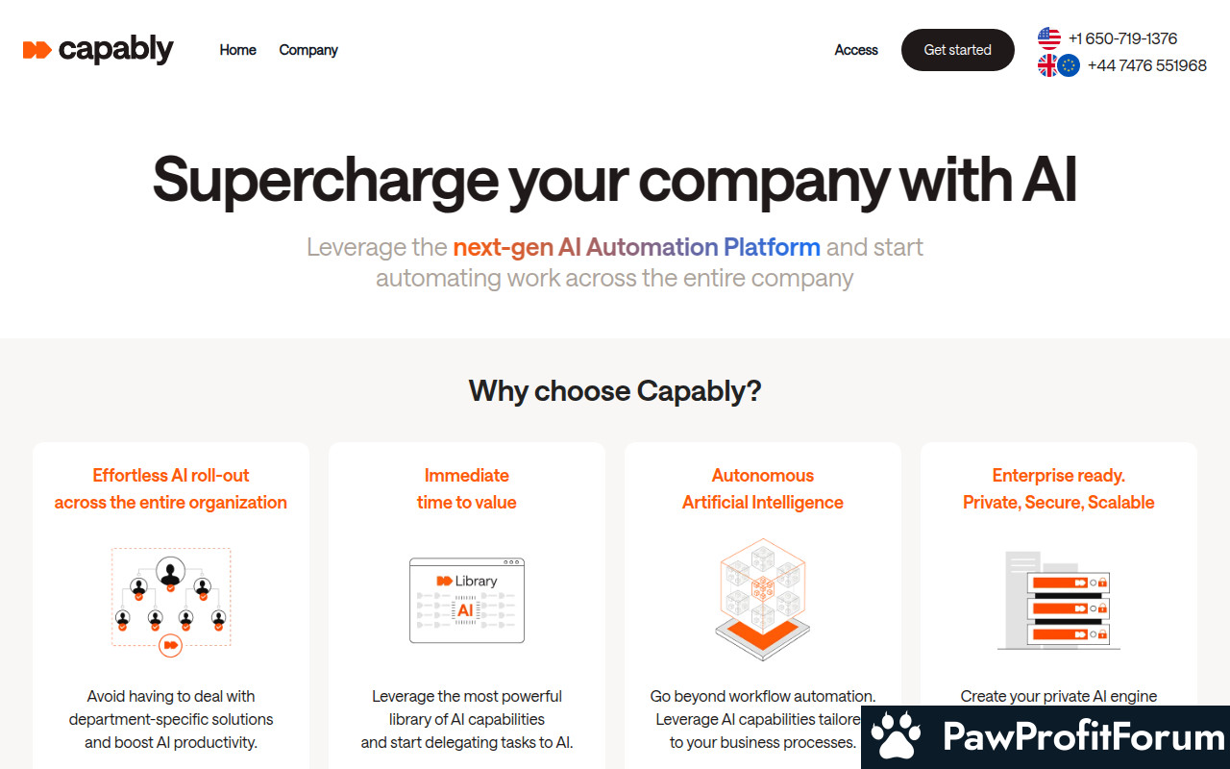Click the Effortless AI roll-out heading

pyautogui.click(x=171, y=488)
